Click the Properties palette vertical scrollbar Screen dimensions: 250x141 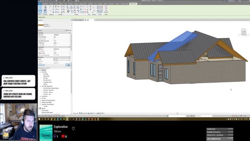[71, 42]
